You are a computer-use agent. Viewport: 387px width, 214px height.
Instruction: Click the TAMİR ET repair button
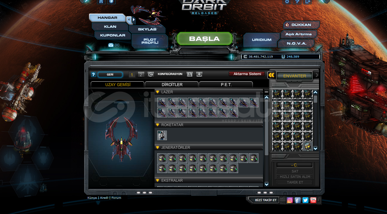coord(295,182)
